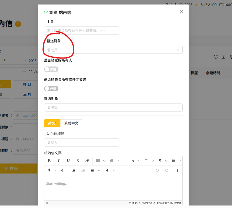Expand the second 發送對象 select box
This screenshot has width=232, height=208.
click(x=113, y=107)
